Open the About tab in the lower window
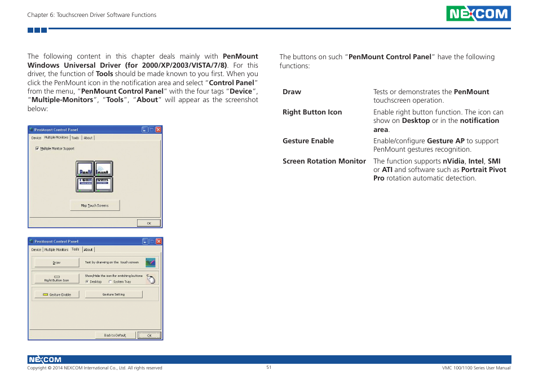The height and width of the screenshot is (379, 538). point(88,250)
